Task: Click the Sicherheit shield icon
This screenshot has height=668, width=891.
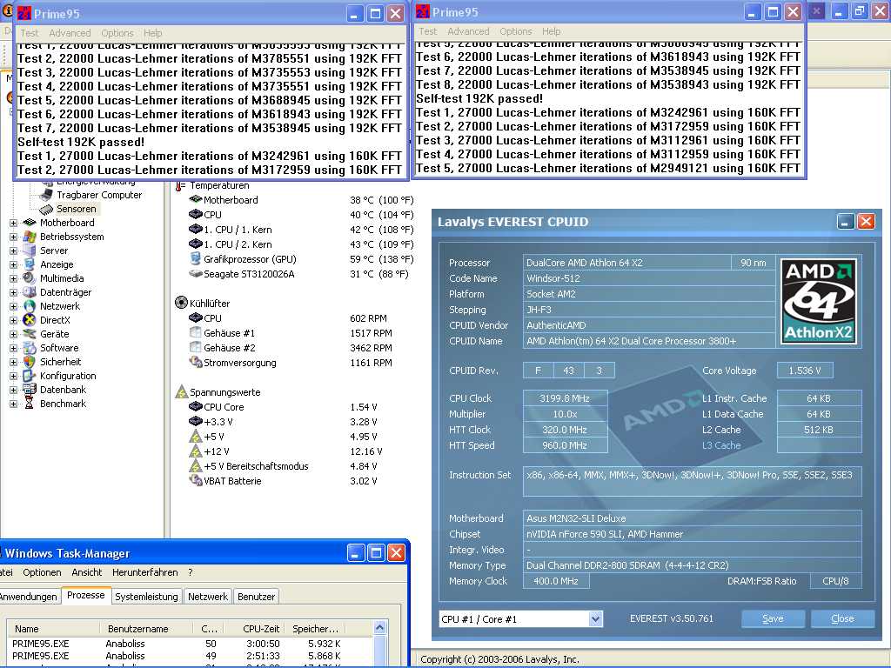Action: click(x=30, y=362)
